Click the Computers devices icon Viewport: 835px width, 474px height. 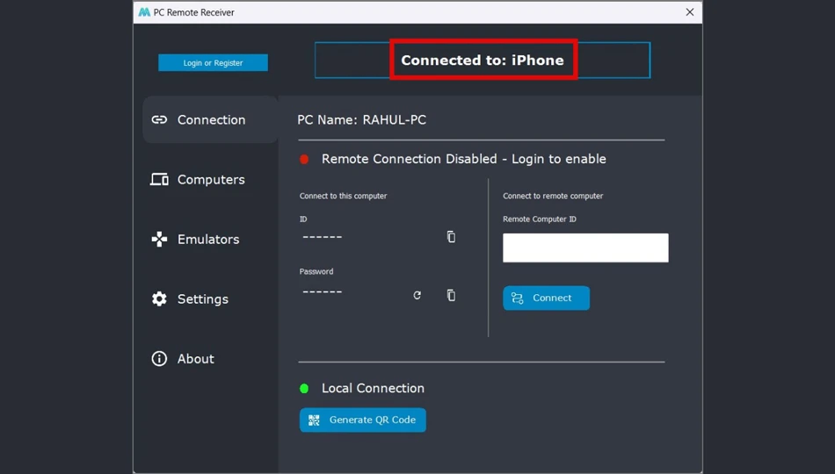coord(159,179)
